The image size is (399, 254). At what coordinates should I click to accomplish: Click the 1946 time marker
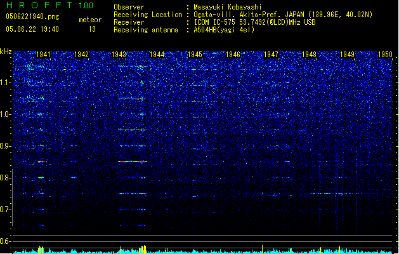click(233, 54)
